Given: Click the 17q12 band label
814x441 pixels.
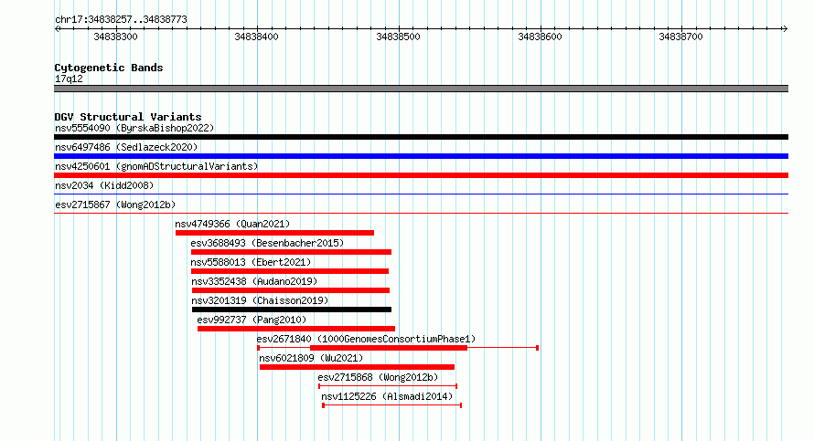Looking at the screenshot, I should [69, 79].
